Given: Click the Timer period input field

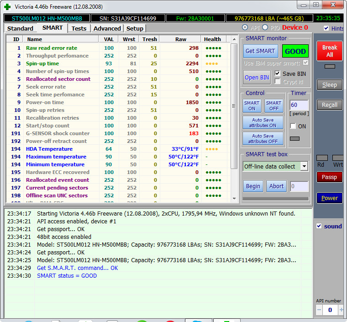Looking at the screenshot, I should [299, 105].
